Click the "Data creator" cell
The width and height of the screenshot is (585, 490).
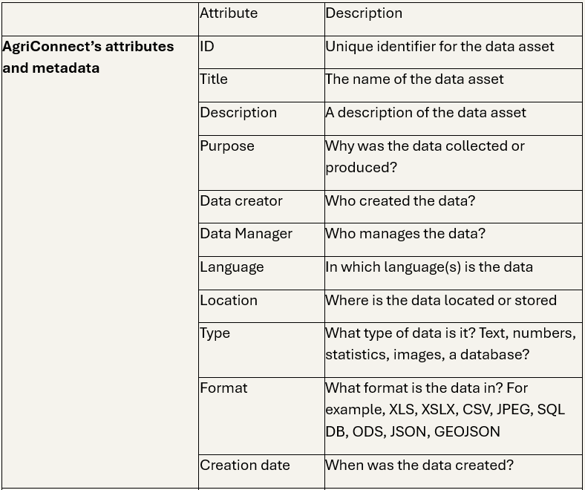pyautogui.click(x=241, y=201)
